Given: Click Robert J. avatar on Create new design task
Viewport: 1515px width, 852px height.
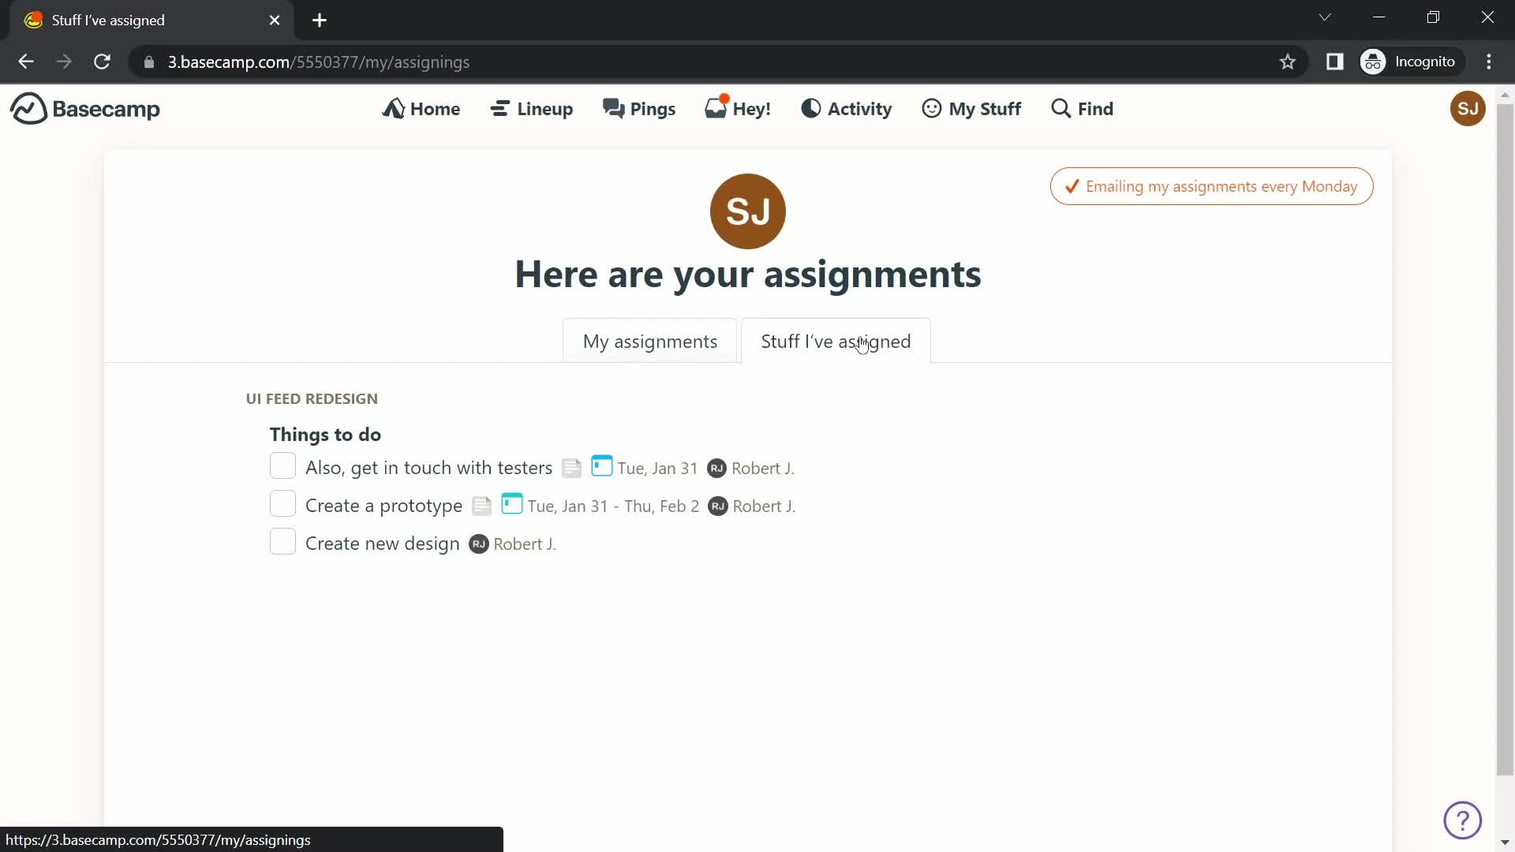Looking at the screenshot, I should coord(477,543).
